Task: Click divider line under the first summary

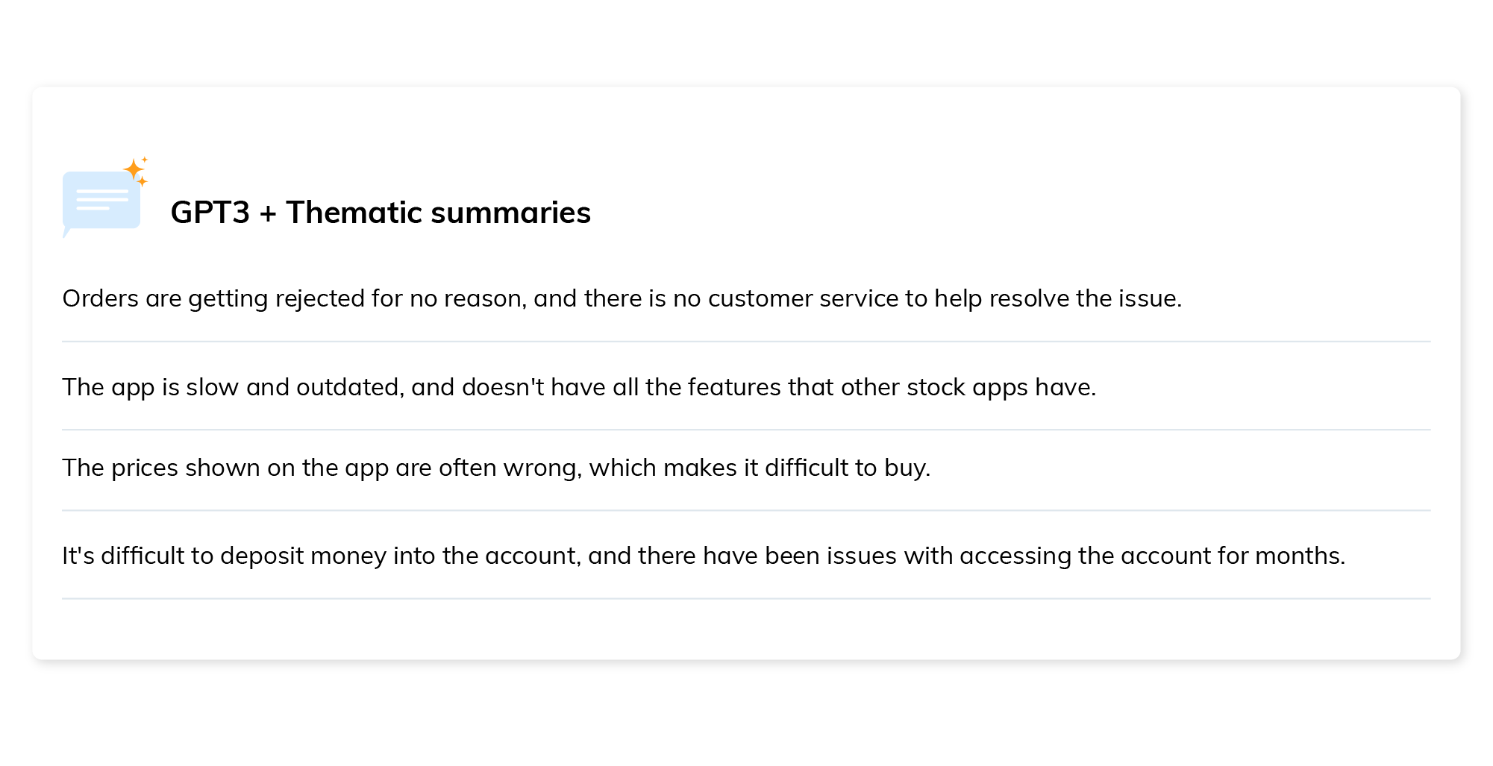Action: (746, 342)
